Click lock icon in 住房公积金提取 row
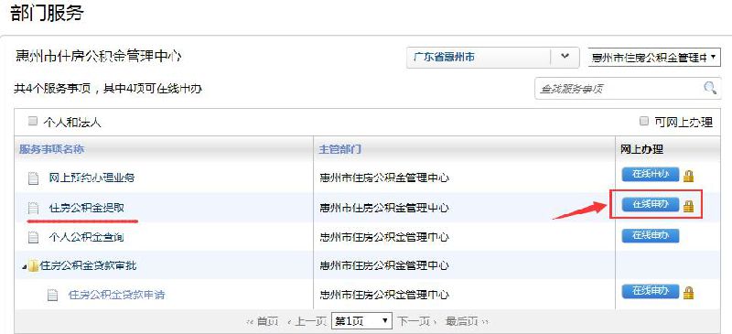The image size is (732, 334). [689, 206]
